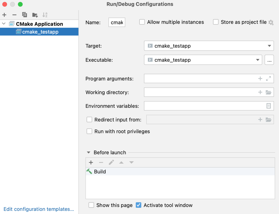Collapse the CMake Application tree node
Screen dimensions: 279x214
click(4, 24)
